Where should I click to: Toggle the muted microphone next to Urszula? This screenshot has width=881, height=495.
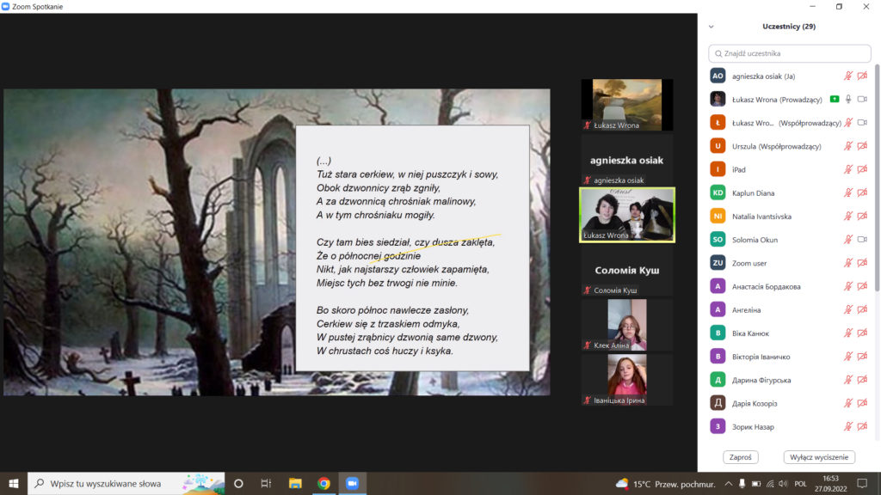coord(848,146)
